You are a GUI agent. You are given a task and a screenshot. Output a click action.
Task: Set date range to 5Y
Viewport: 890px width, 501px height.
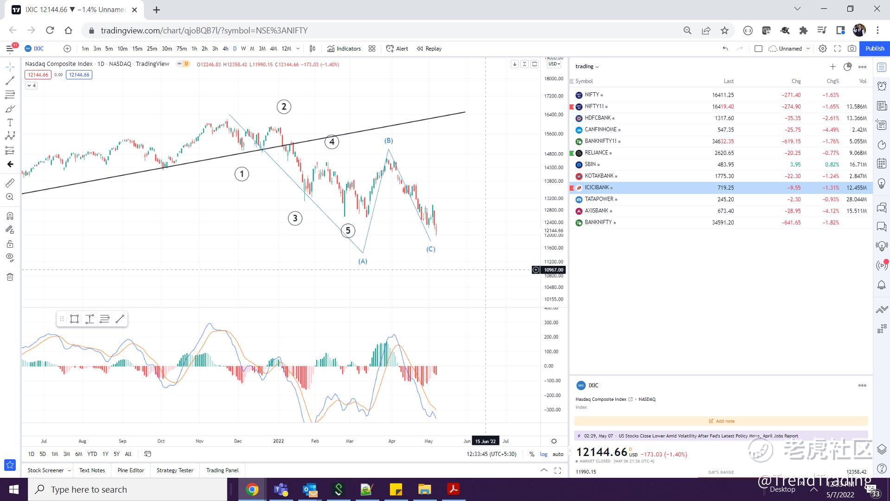(116, 454)
